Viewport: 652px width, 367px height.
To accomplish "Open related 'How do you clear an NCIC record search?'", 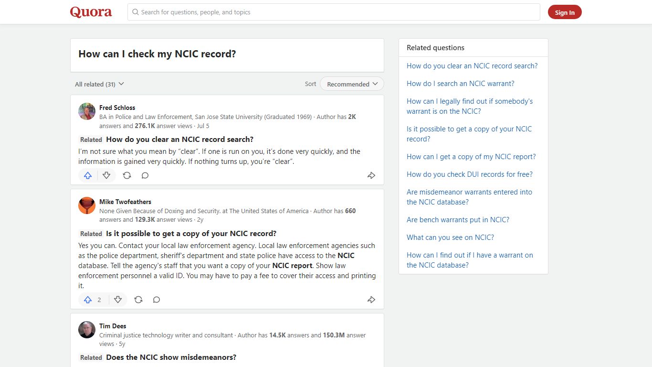I will 472,66.
